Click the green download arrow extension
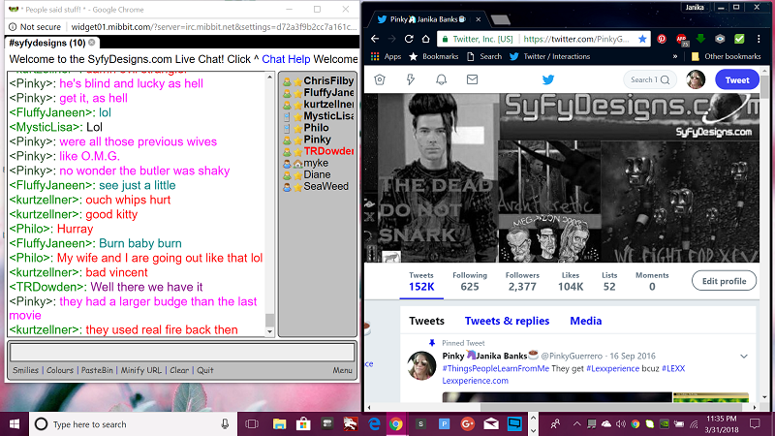Viewport: 775px width, 436px height. pyautogui.click(x=700, y=39)
